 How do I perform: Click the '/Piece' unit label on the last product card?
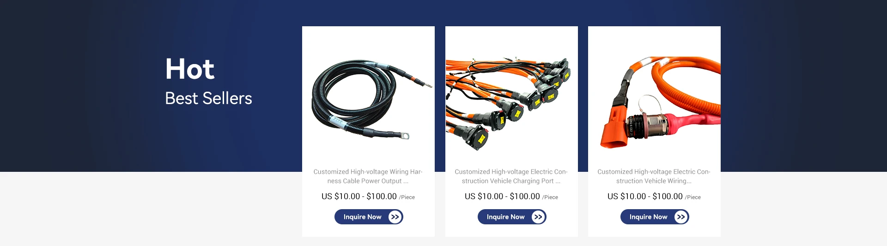click(x=693, y=197)
